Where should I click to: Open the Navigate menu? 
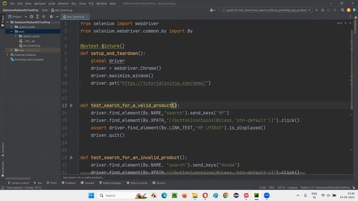coord(40,3)
